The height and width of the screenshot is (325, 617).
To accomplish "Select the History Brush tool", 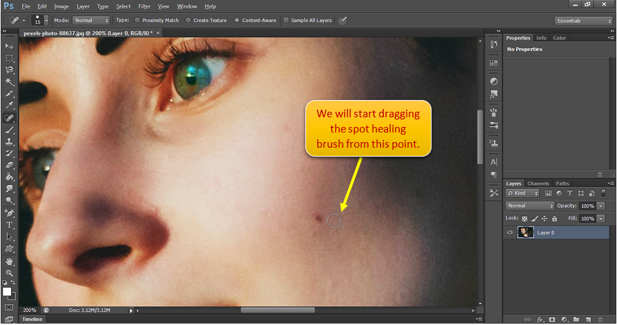I will [9, 153].
